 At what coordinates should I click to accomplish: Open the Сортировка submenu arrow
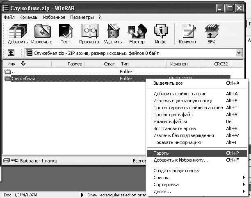point(244,184)
